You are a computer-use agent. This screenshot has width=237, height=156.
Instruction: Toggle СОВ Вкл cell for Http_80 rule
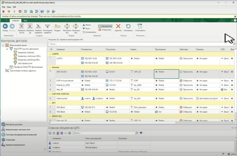point(224,90)
